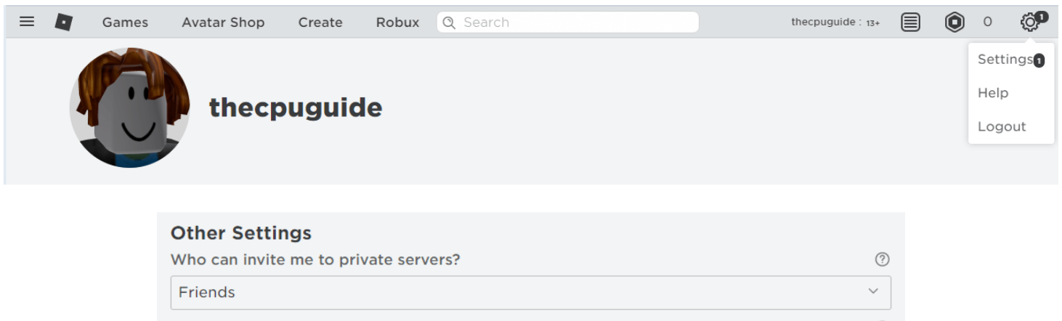Image resolution: width=1062 pixels, height=321 pixels.
Task: Select Robux in the top navigation
Action: pyautogui.click(x=397, y=23)
